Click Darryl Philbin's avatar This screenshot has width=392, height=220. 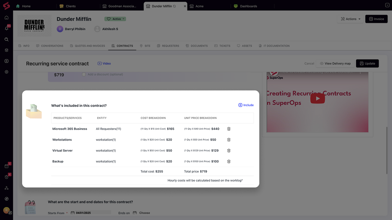pyautogui.click(x=60, y=29)
